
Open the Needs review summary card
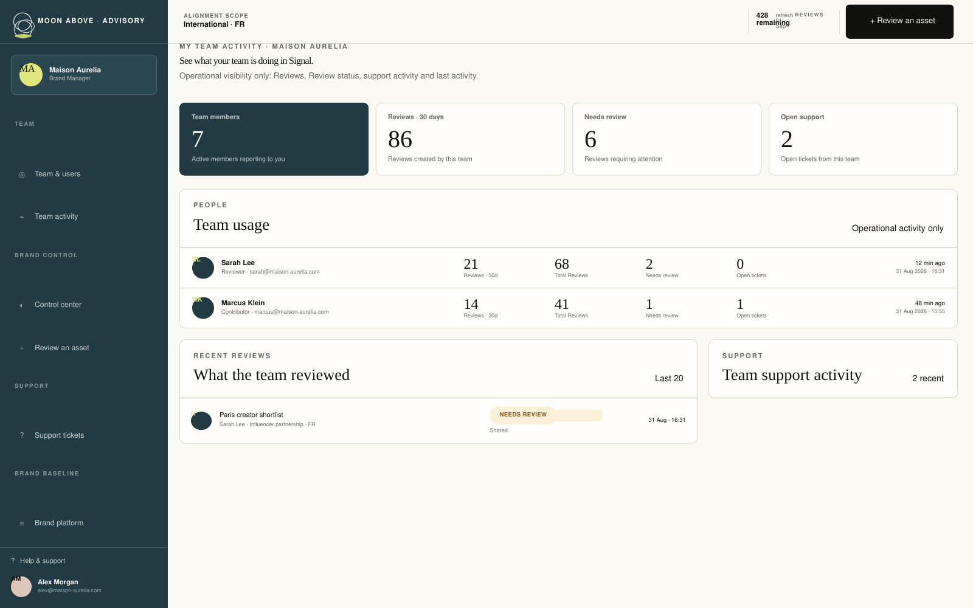coord(667,139)
